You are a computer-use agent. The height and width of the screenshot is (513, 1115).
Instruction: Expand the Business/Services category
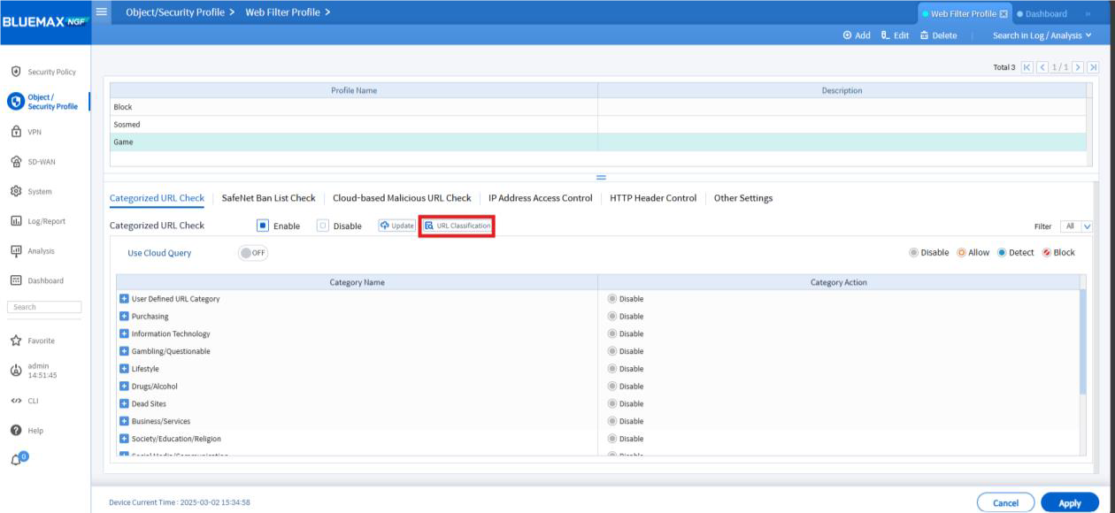(124, 421)
